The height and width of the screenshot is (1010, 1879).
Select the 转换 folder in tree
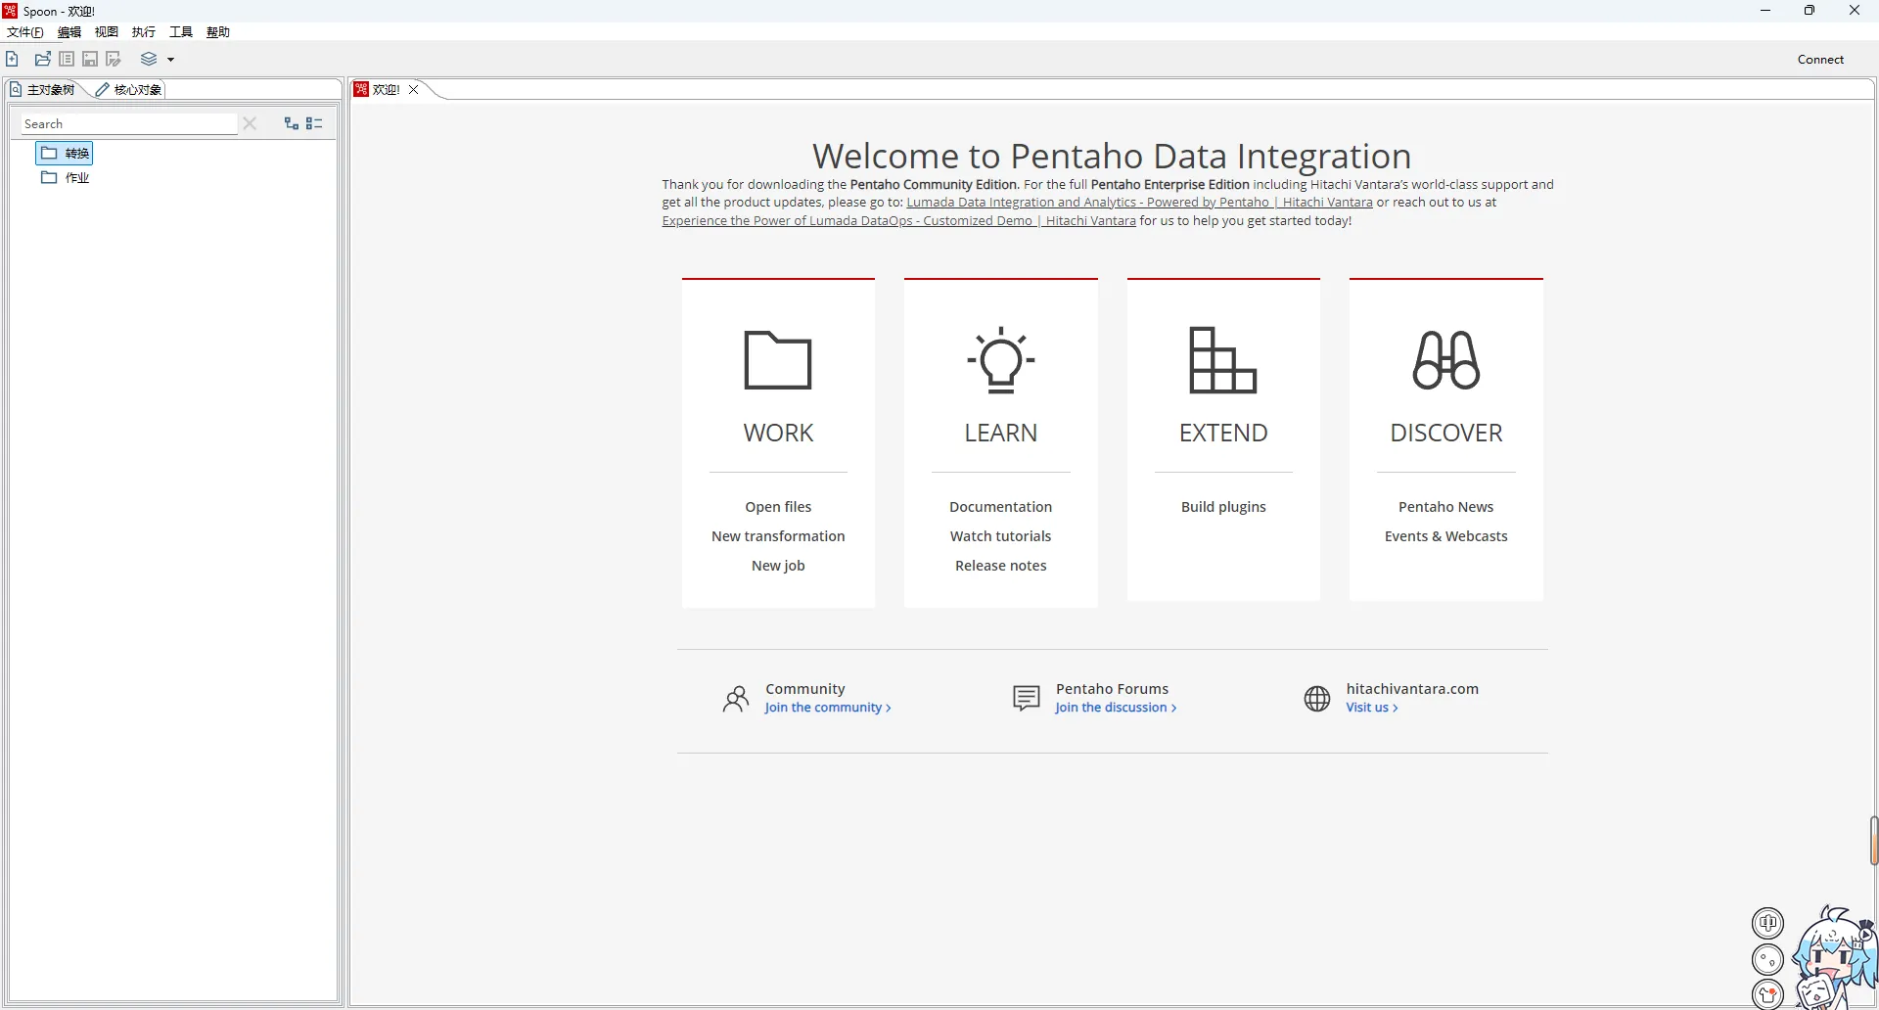tap(65, 153)
